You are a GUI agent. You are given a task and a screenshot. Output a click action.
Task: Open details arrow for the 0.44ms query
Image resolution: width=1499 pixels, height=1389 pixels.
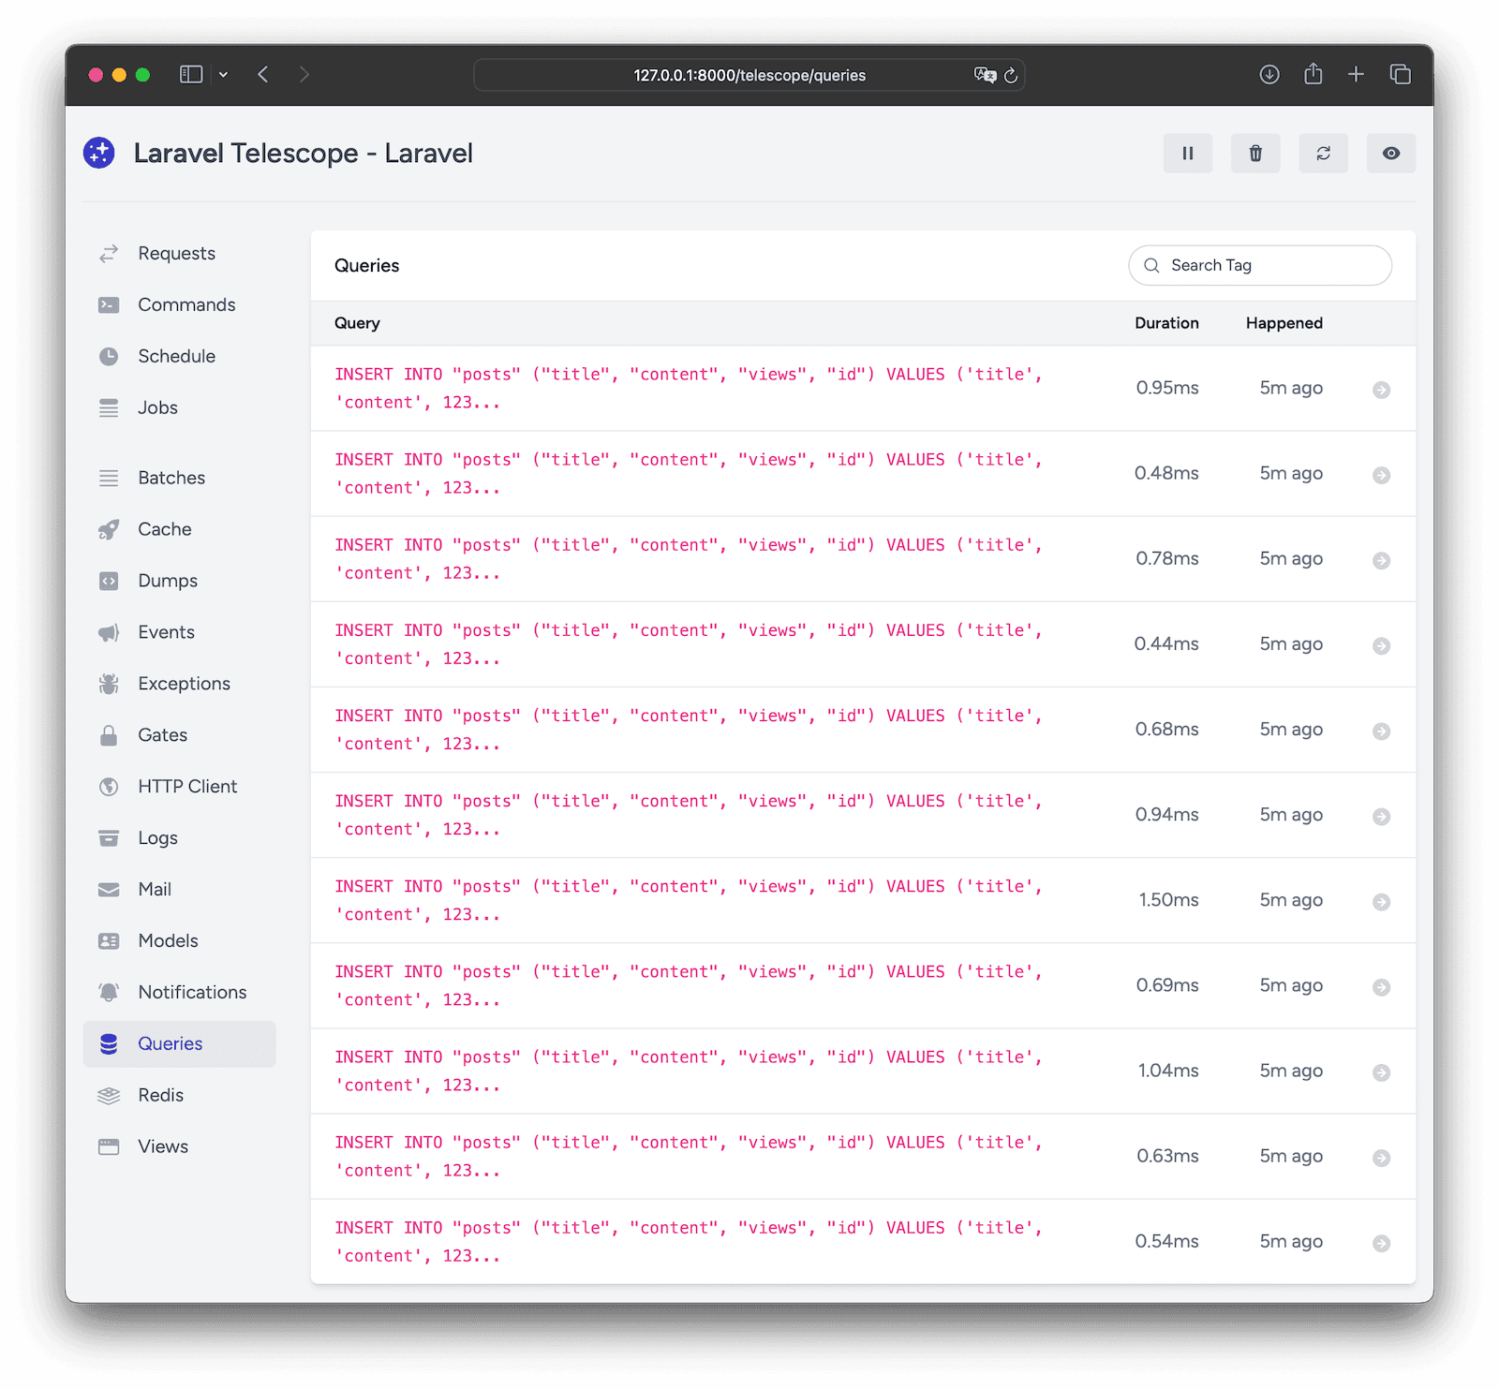coord(1381,645)
